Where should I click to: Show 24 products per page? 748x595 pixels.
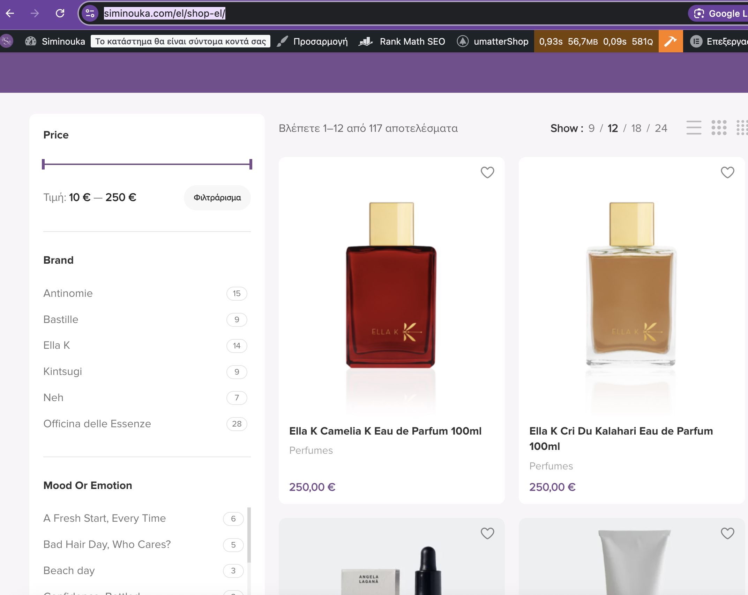tap(661, 128)
